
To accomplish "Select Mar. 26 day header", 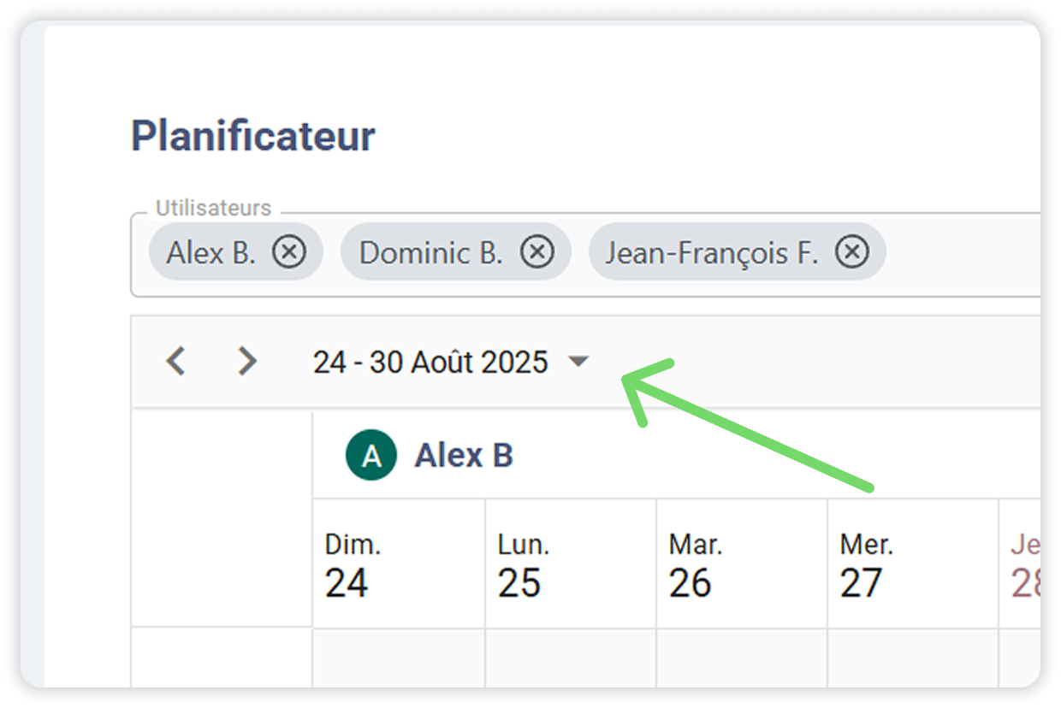I will point(741,566).
